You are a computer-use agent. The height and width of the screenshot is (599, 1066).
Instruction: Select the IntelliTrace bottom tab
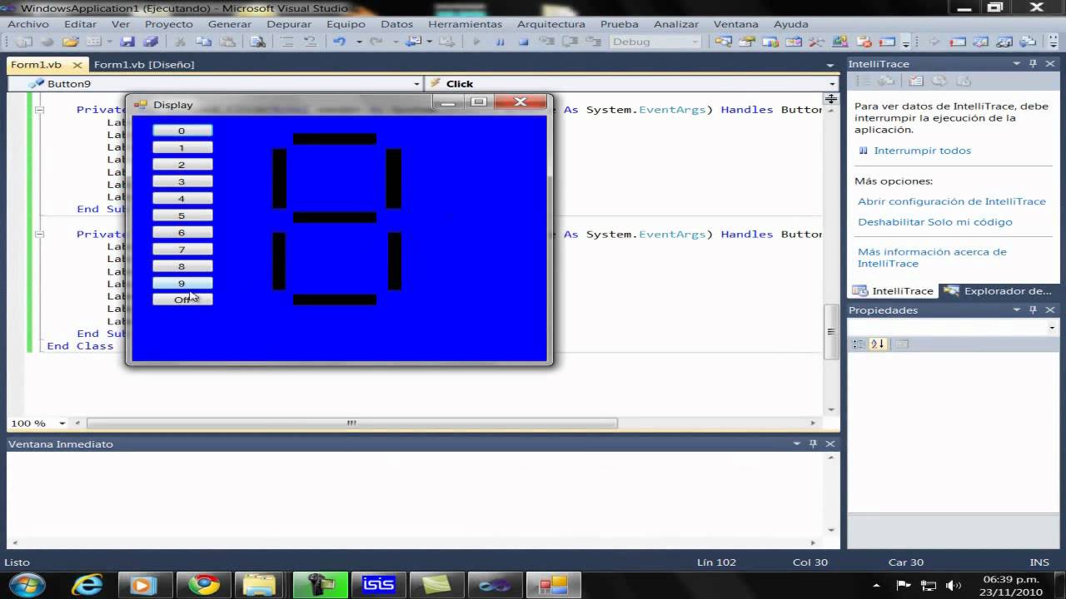pyautogui.click(x=894, y=290)
